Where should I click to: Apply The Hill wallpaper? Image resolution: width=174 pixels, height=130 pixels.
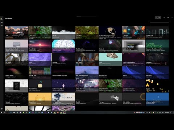(87, 99)
